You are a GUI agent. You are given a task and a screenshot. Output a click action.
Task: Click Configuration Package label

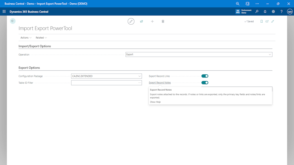[31, 76]
